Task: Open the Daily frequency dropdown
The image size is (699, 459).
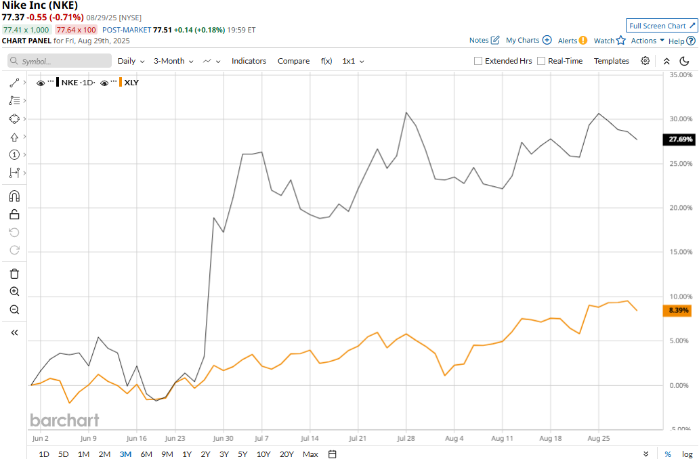Action: click(x=131, y=61)
